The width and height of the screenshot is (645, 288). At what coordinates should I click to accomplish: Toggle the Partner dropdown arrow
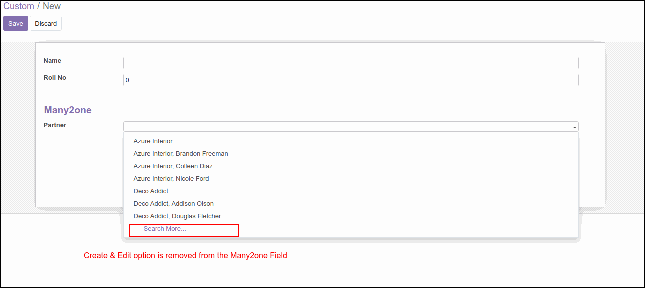(575, 127)
